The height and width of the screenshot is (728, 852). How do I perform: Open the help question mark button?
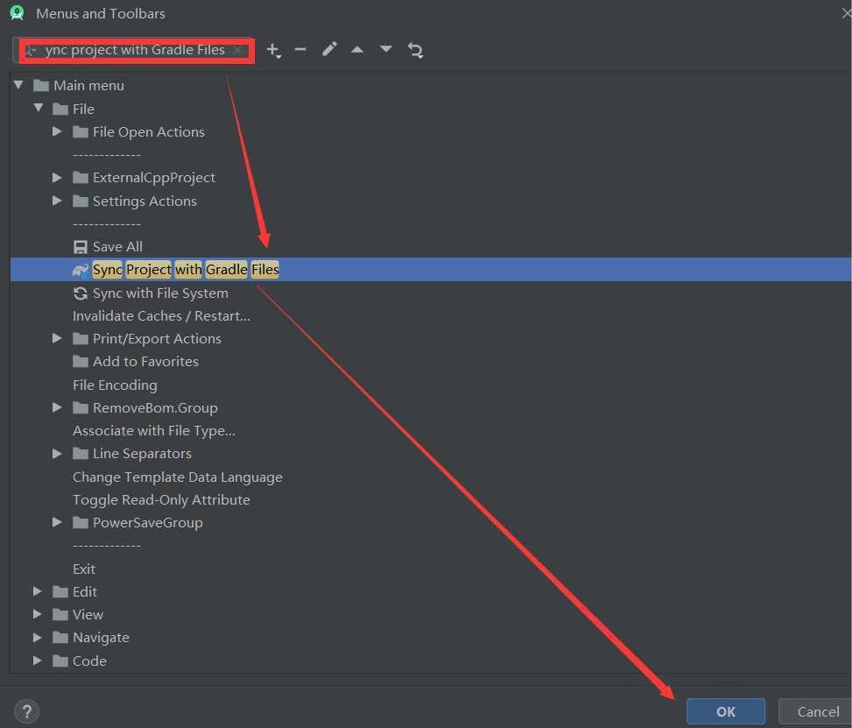tap(26, 711)
